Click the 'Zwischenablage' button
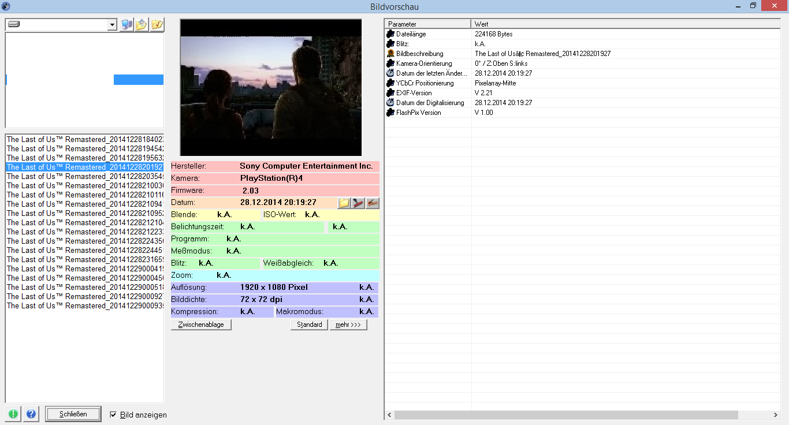The height and width of the screenshot is (425, 789). tap(201, 325)
